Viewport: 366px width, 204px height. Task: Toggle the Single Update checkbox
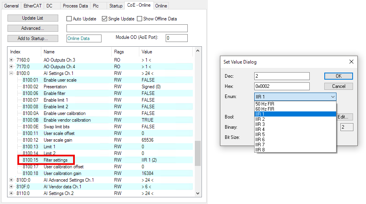(x=105, y=18)
